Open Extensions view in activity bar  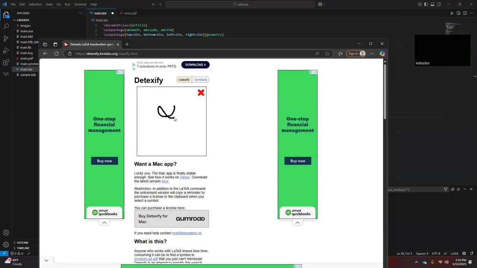pyautogui.click(x=6, y=62)
